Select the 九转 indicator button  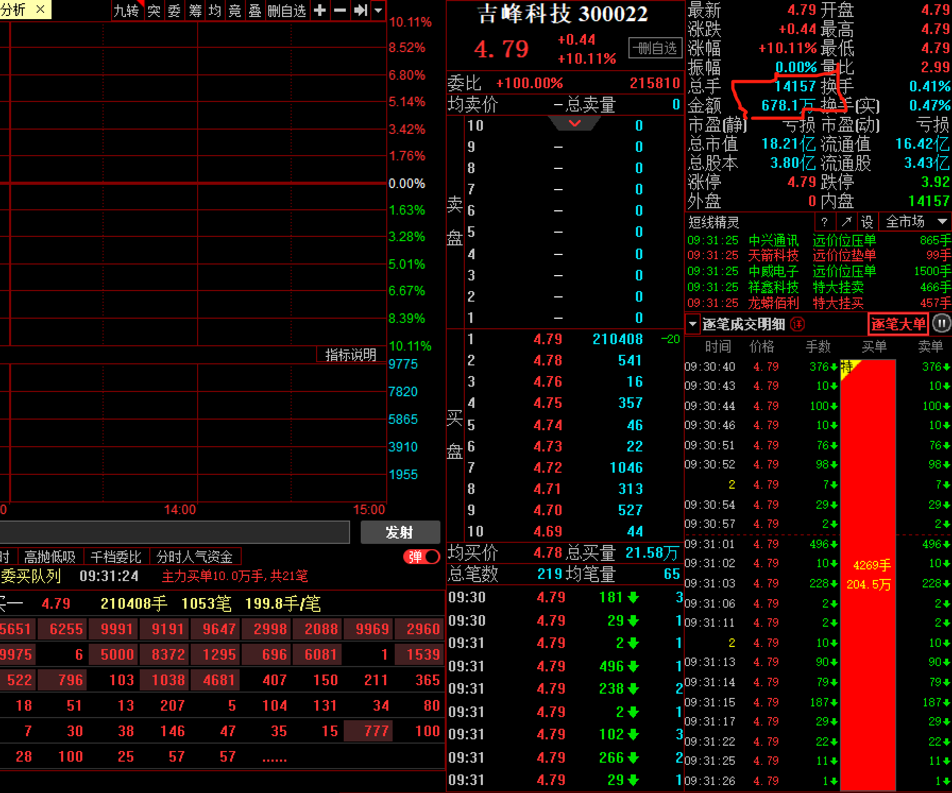pos(127,11)
